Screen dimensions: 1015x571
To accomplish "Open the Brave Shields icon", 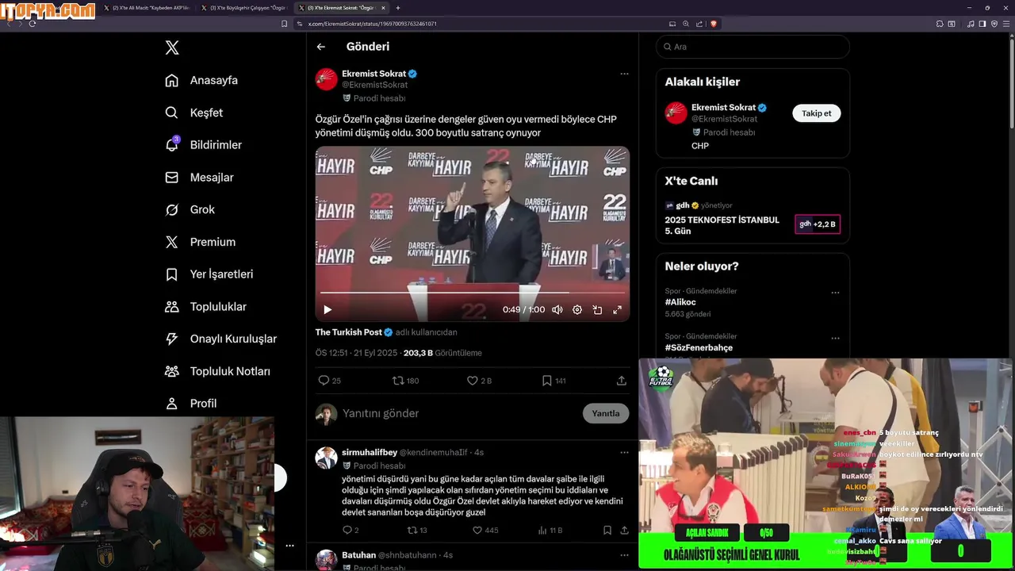I will 714,24.
